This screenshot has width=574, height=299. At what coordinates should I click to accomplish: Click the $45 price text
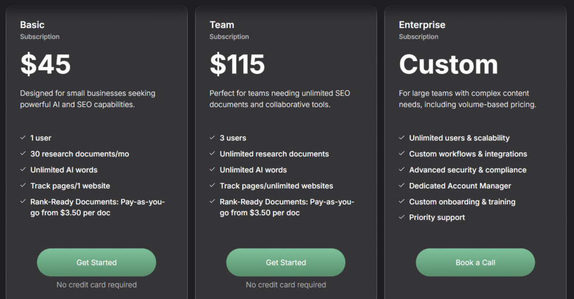(x=45, y=64)
